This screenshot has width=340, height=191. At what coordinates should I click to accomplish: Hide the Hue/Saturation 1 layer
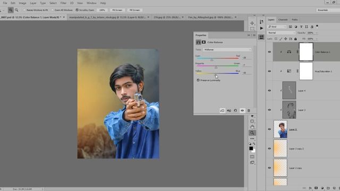269,71
